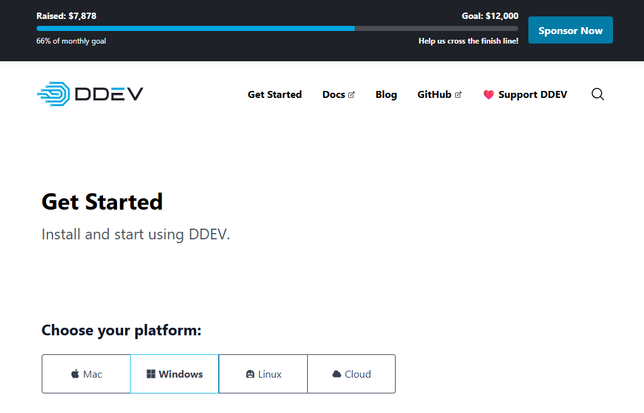Click '66% of monthly goal' text

pos(71,41)
